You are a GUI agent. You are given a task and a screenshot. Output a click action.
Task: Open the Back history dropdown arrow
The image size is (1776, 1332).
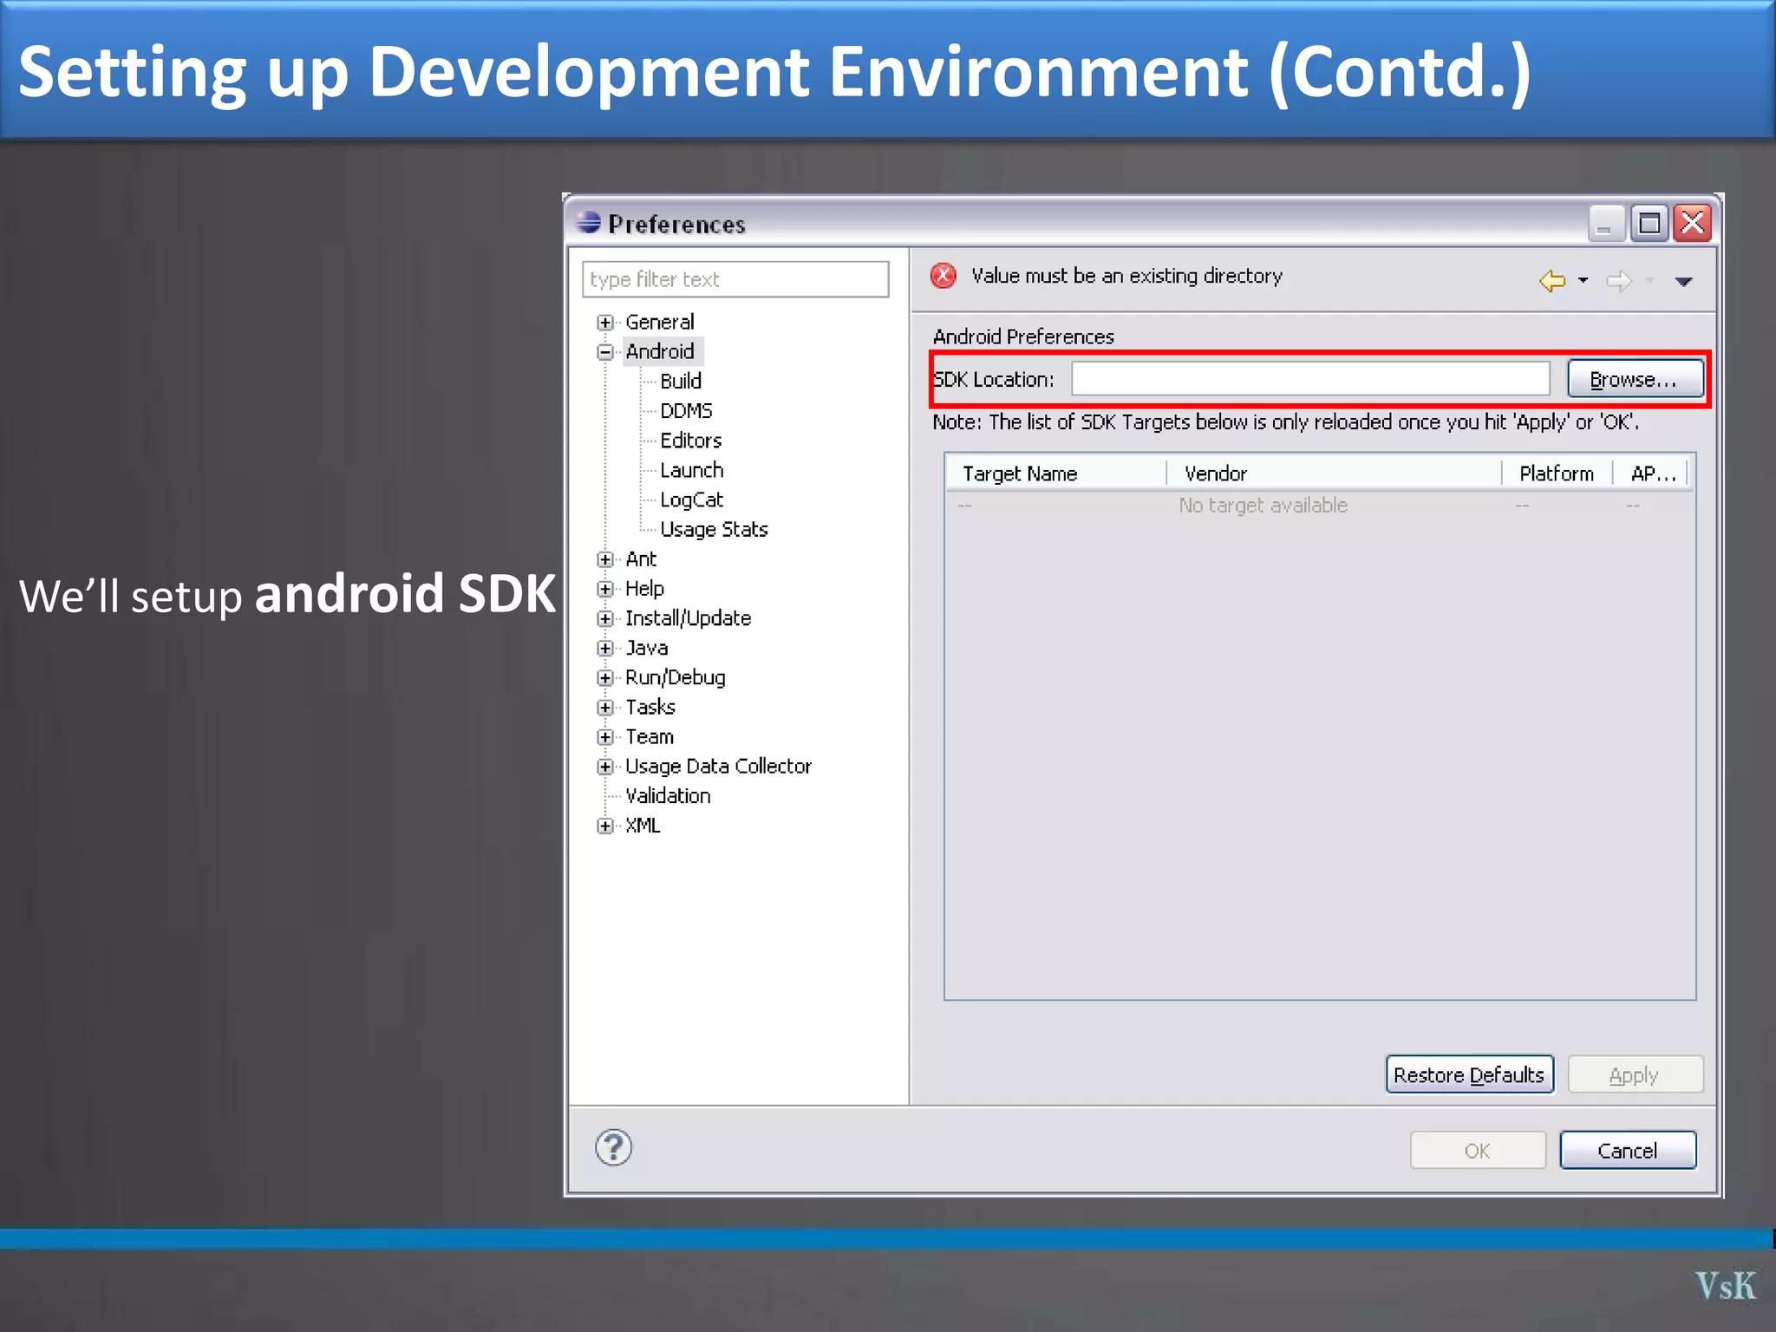point(1583,281)
